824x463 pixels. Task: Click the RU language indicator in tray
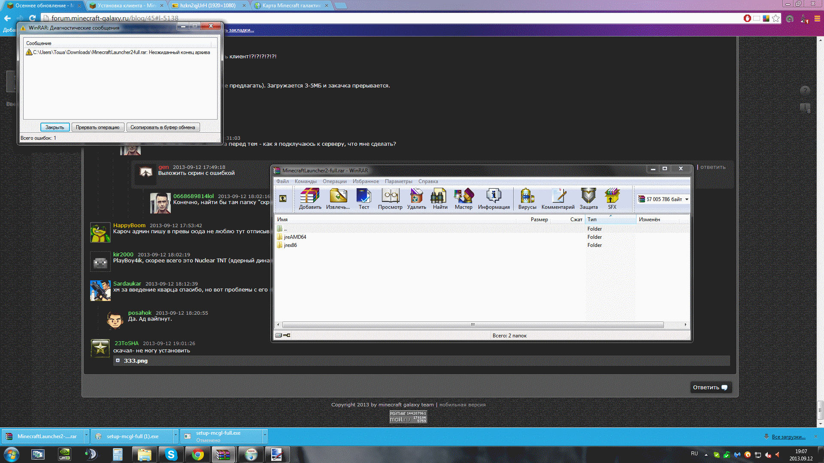[x=694, y=454]
